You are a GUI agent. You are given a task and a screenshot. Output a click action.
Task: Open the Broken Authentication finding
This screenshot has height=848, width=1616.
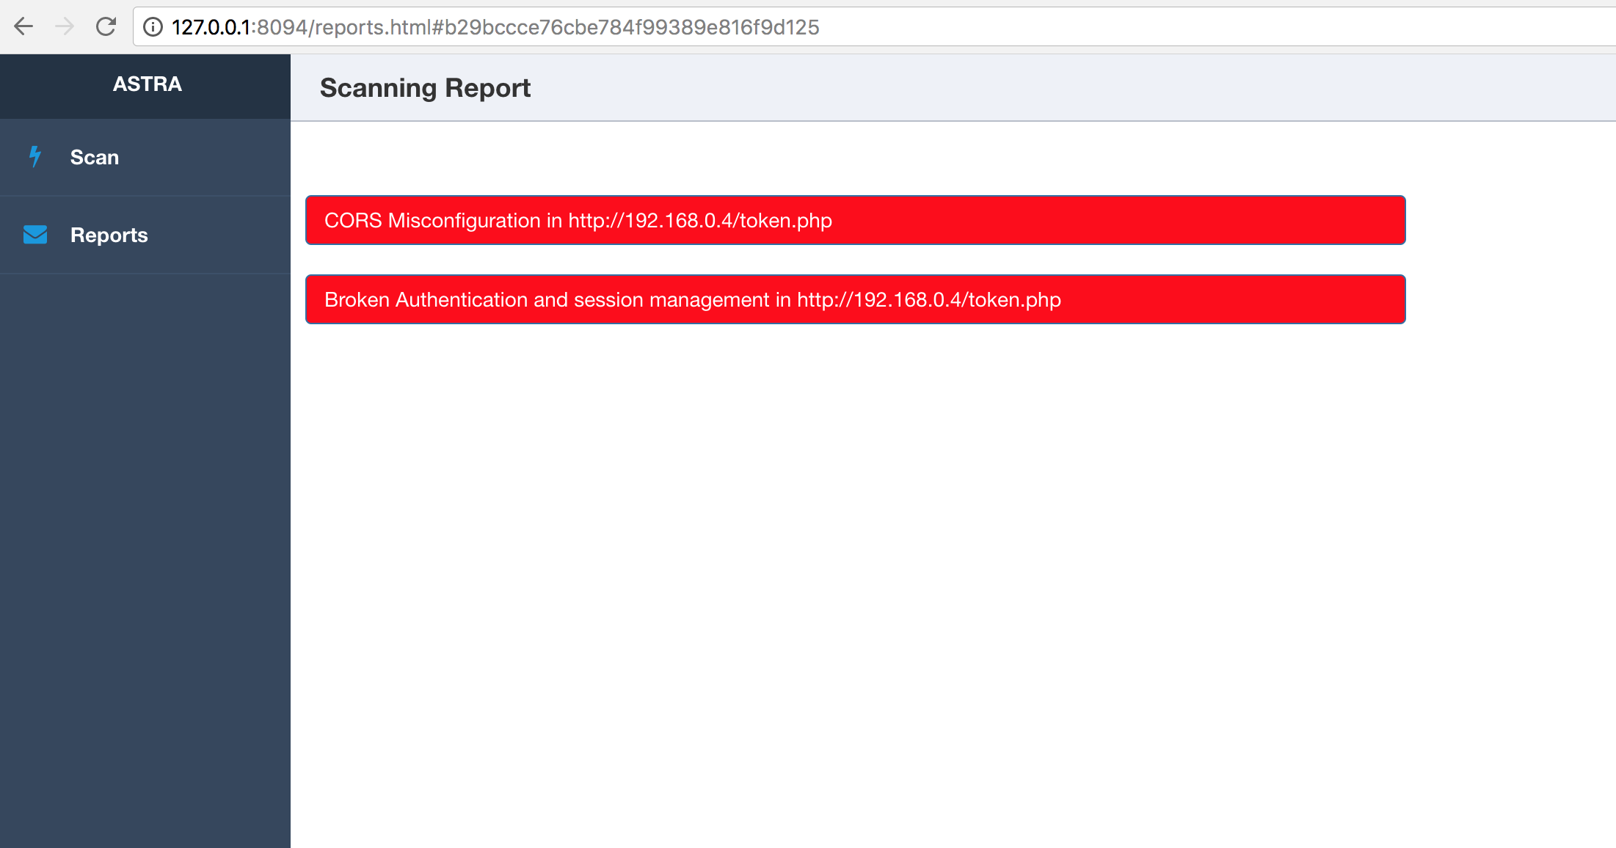click(855, 299)
